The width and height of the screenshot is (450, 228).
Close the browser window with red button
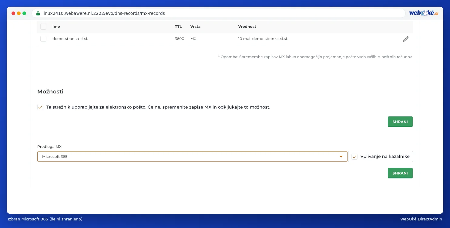coord(13,13)
